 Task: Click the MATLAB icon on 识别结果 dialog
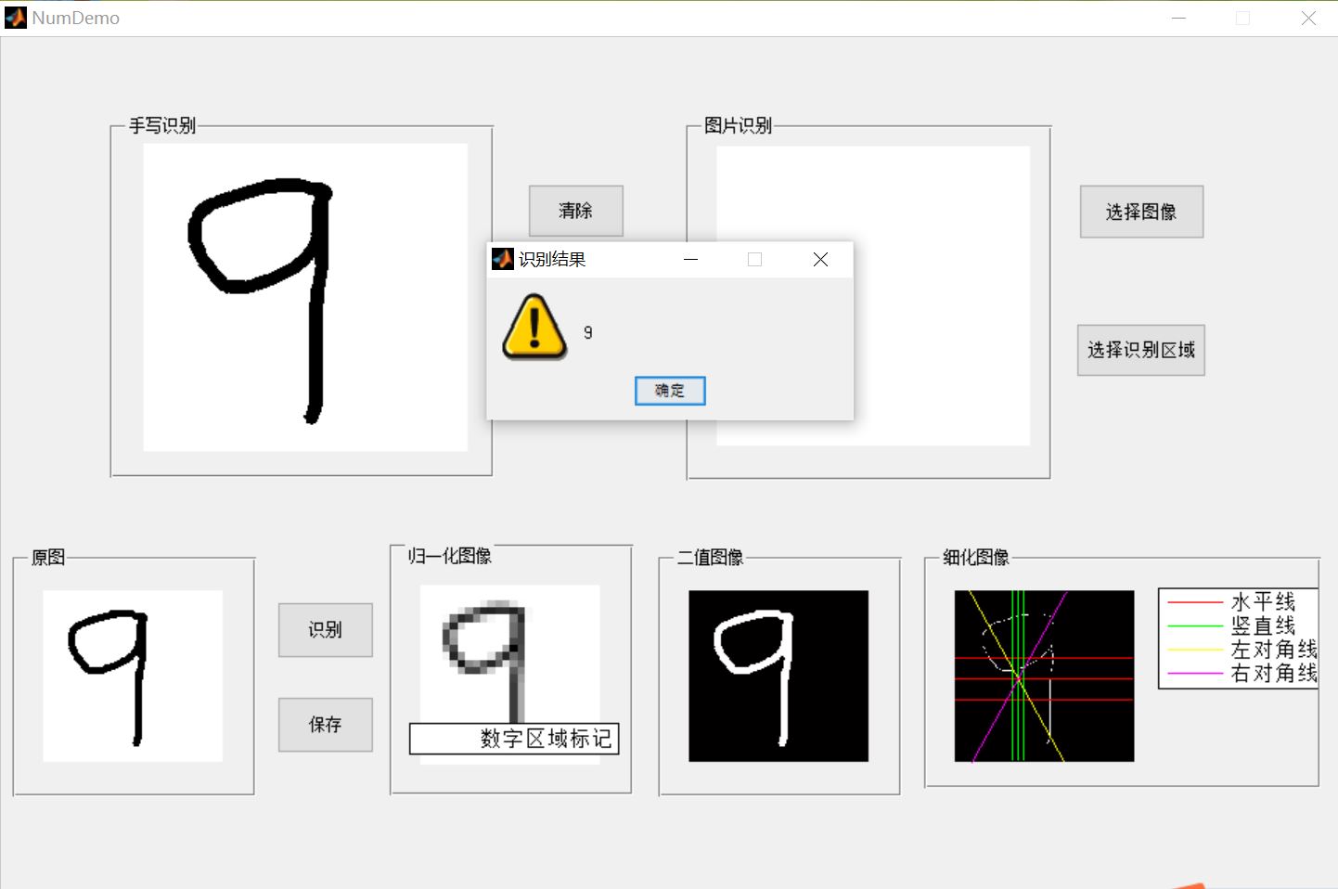point(502,259)
